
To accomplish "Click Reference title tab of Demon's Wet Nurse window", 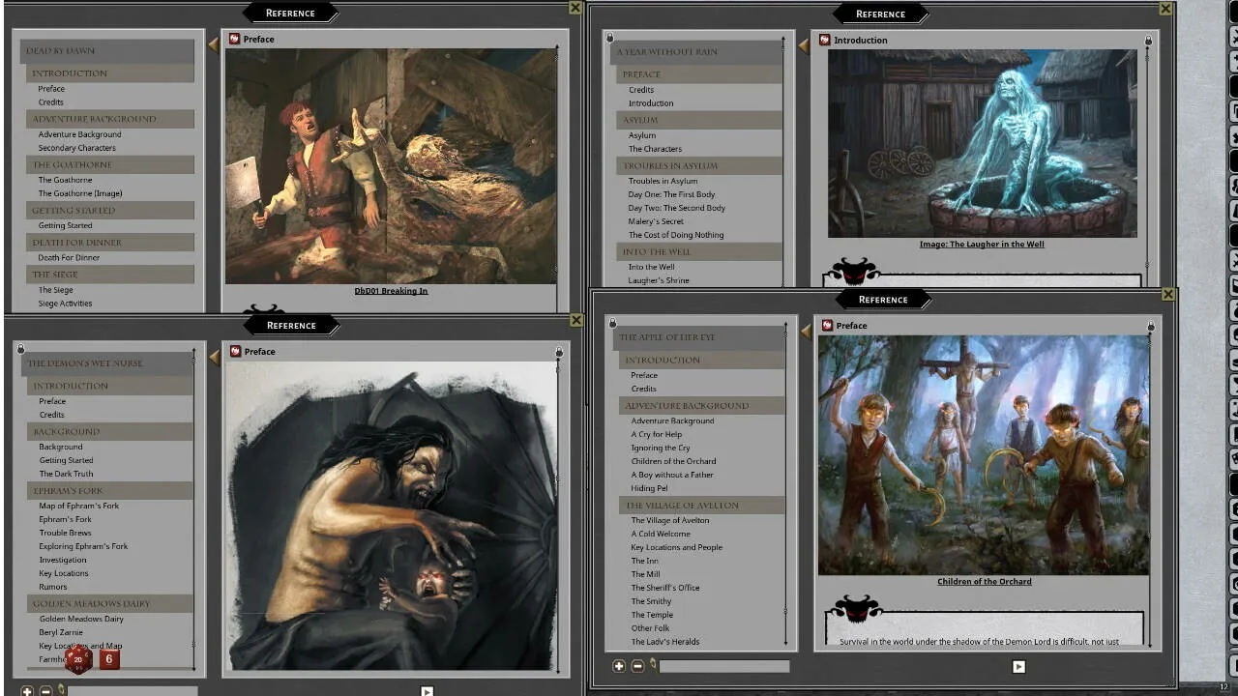I will click(291, 325).
